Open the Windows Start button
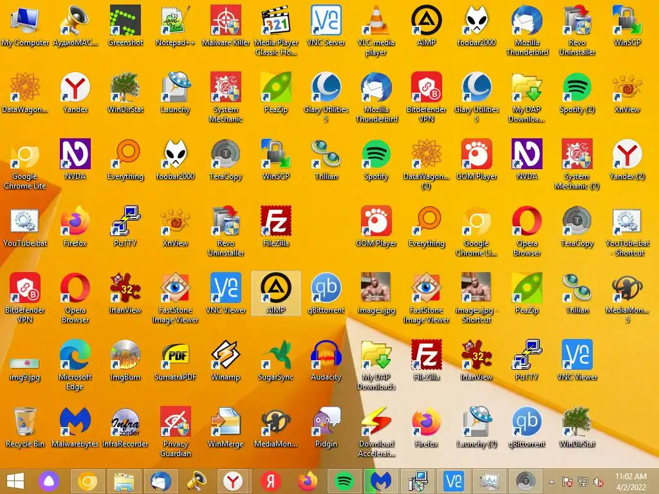Screen dimensions: 659x494 15,481
